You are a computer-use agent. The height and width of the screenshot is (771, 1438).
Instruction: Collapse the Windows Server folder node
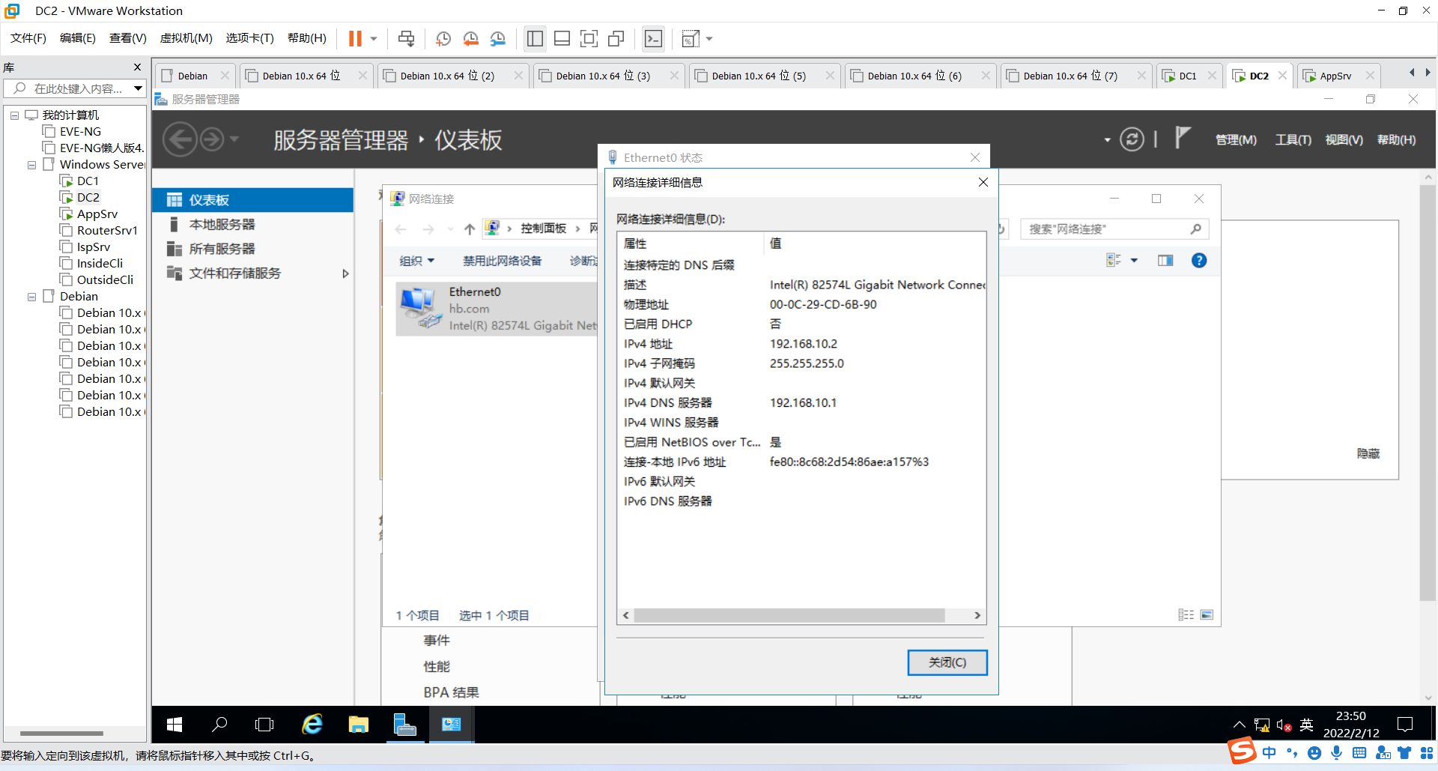point(31,165)
